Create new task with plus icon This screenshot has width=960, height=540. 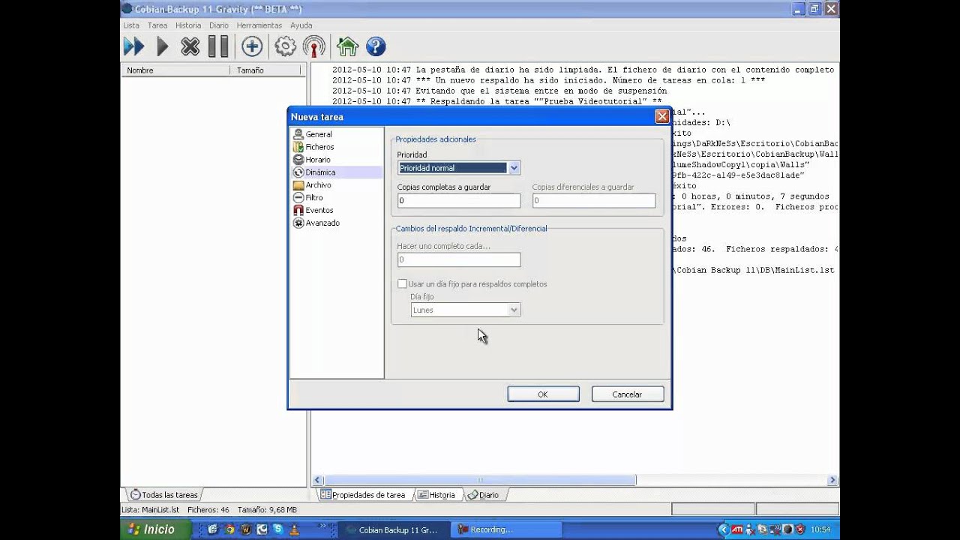coord(252,46)
